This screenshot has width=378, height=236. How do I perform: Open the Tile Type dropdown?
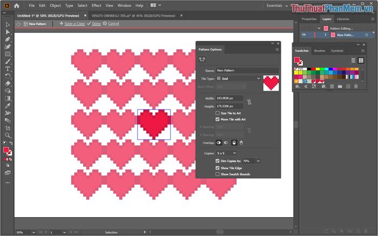(x=238, y=79)
